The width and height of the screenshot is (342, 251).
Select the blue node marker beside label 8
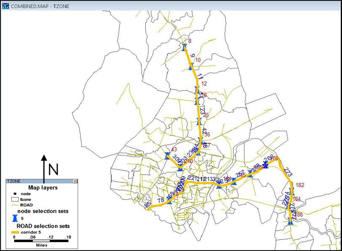click(x=184, y=47)
